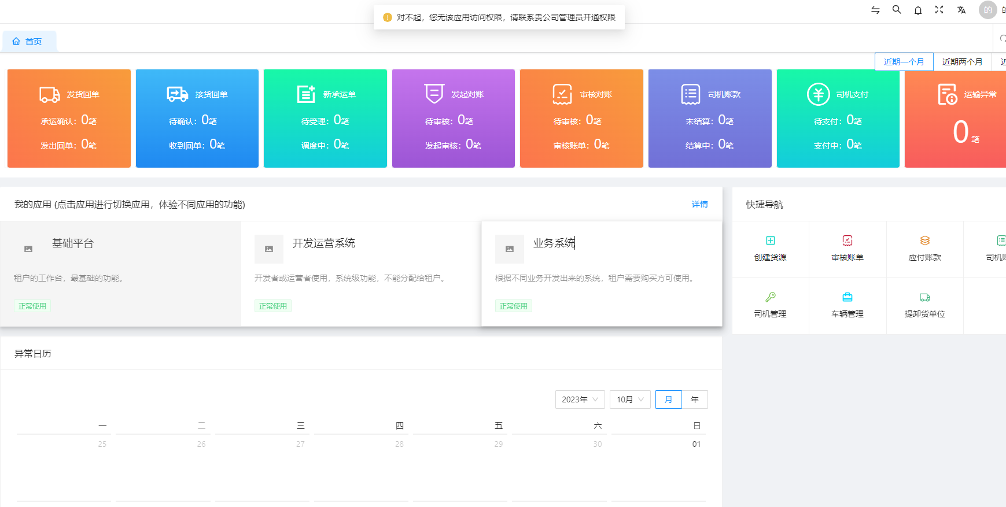This screenshot has width=1006, height=507.
Task: Toggle fullscreen icon in top bar
Action: click(939, 10)
